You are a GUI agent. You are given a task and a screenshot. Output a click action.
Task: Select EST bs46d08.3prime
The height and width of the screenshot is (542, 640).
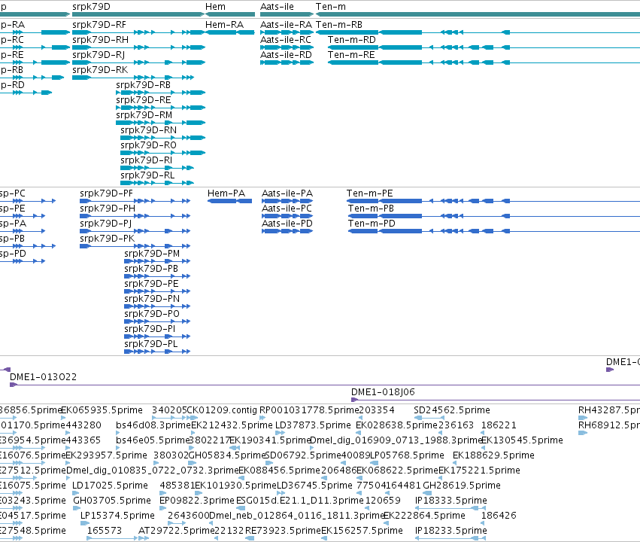153,425
